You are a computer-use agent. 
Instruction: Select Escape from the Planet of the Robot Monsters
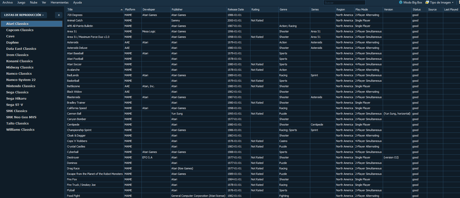95,174
